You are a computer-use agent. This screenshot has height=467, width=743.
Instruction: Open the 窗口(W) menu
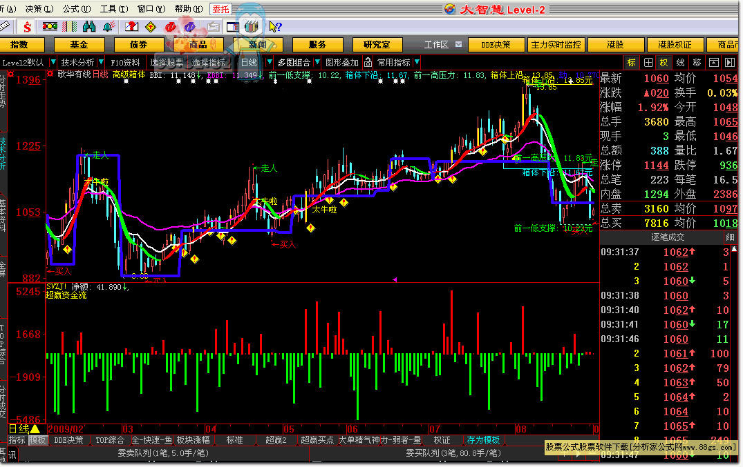[151, 8]
